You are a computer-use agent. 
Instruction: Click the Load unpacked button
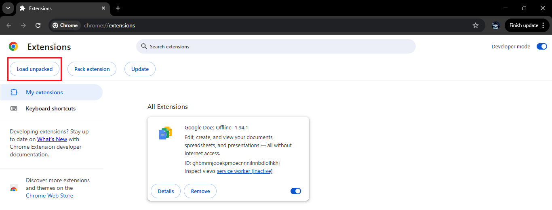[34, 69]
